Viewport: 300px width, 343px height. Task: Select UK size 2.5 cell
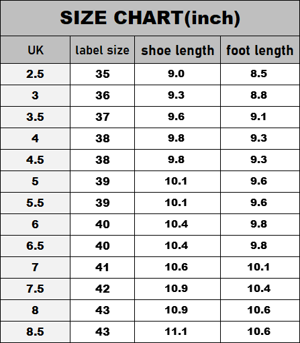36,74
